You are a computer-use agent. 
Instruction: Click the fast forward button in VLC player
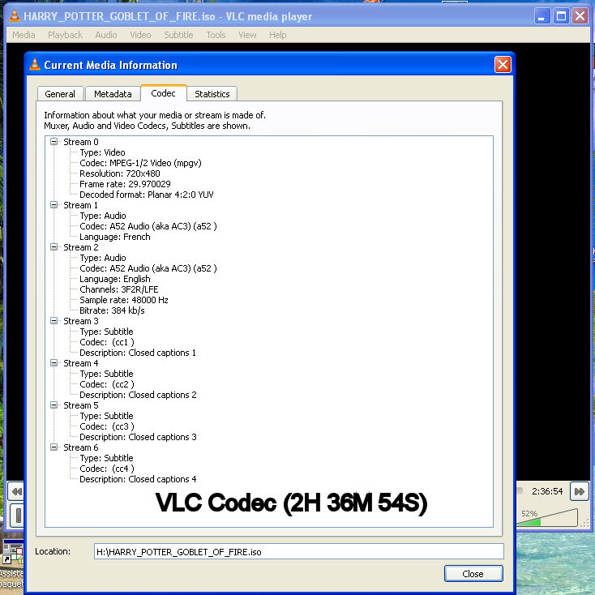pos(579,491)
